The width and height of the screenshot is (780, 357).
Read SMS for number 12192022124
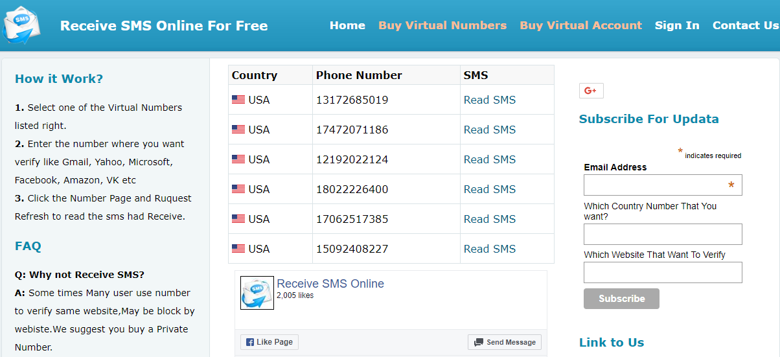tap(490, 159)
